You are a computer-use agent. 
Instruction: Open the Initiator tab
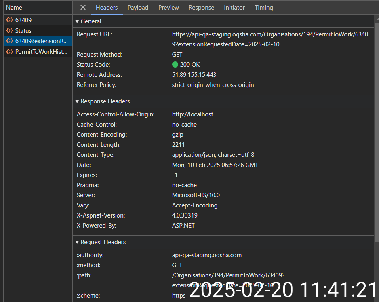point(234,8)
